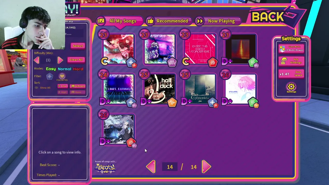Click snowflake badge on red-haired girl song
The width and height of the screenshot is (329, 185).
(x=131, y=62)
